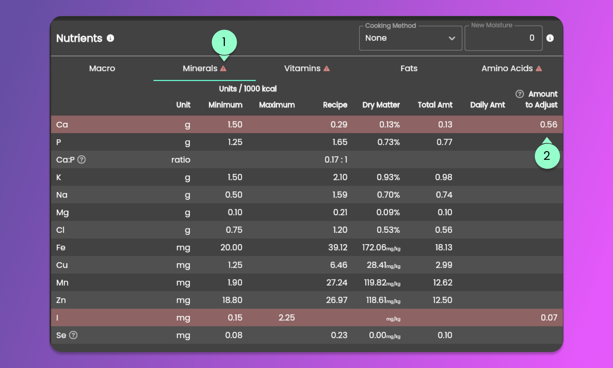Switch to the Macro tab
This screenshot has height=368, width=613.
102,68
